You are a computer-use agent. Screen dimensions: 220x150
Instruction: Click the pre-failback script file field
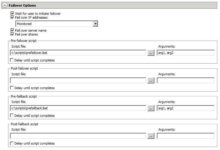(78, 108)
